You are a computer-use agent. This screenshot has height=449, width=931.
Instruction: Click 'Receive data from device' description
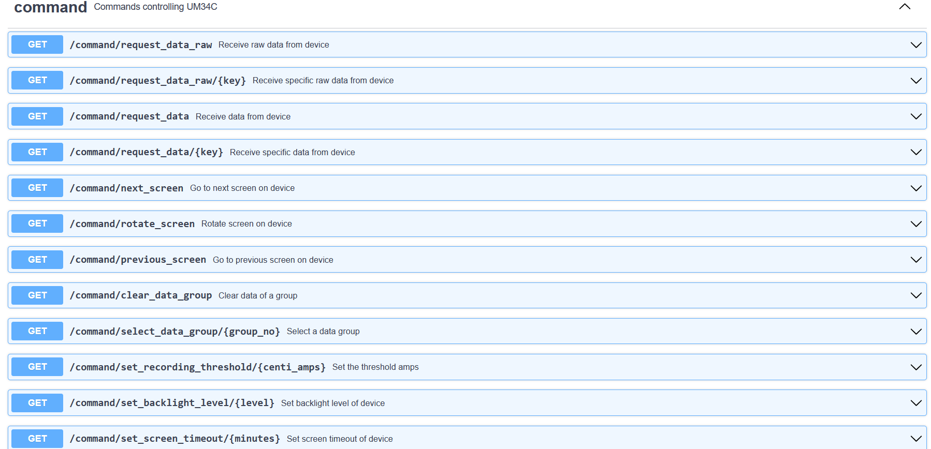(243, 117)
